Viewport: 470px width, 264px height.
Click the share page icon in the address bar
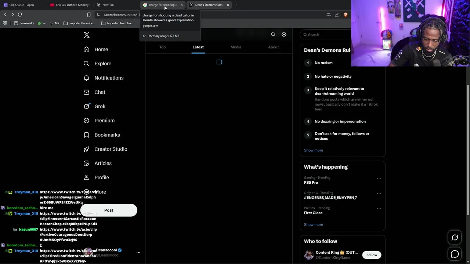click(337, 15)
